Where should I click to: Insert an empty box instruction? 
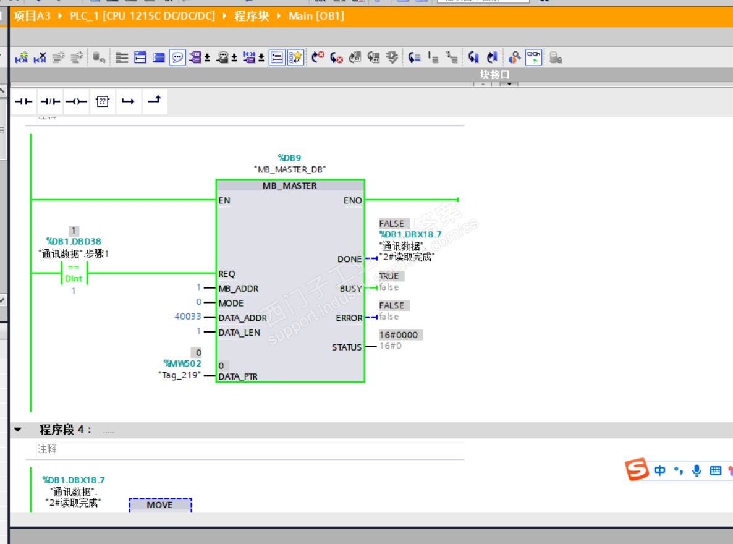click(103, 101)
